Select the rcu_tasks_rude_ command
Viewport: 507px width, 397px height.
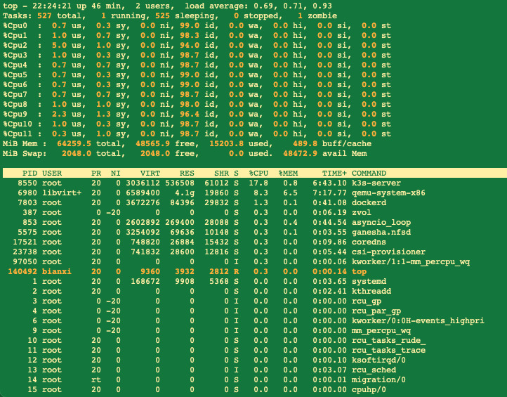click(388, 340)
